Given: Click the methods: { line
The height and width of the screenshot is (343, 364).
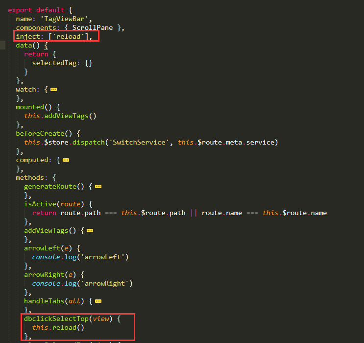Looking at the screenshot, I should click(36, 178).
